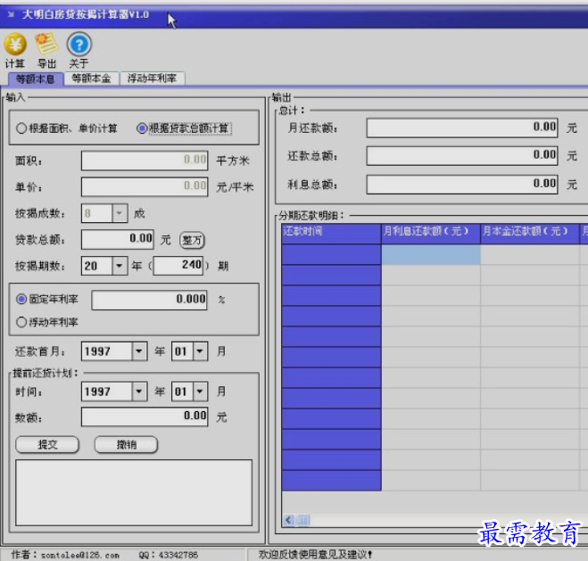588x561 pixels.
Task: Click the title bar app icon
Action: 11,14
